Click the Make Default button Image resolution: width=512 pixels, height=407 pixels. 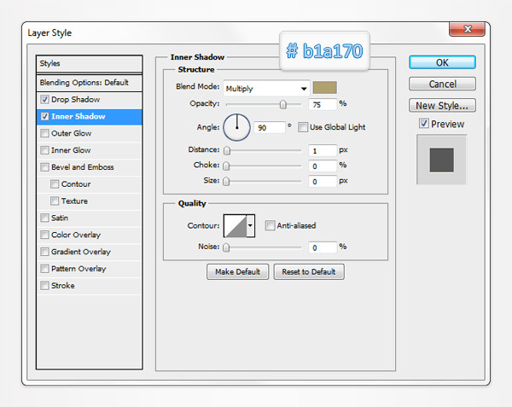(x=237, y=272)
